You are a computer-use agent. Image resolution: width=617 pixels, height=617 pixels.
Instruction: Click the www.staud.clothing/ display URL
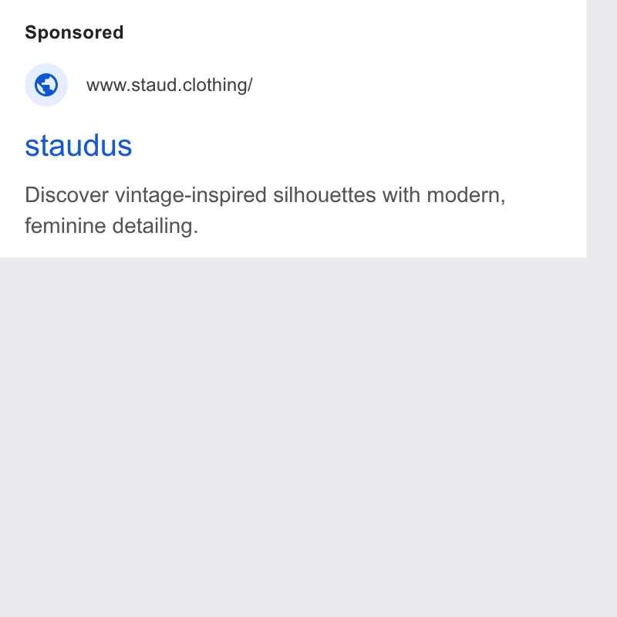169,85
